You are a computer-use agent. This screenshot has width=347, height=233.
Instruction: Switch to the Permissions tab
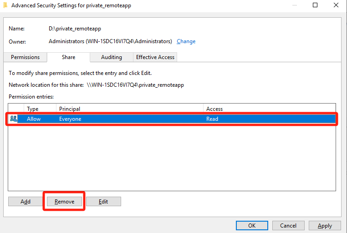click(x=26, y=57)
